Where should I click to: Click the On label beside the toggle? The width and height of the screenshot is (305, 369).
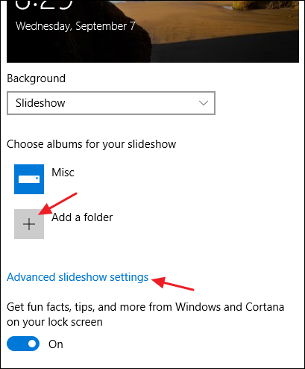click(56, 344)
